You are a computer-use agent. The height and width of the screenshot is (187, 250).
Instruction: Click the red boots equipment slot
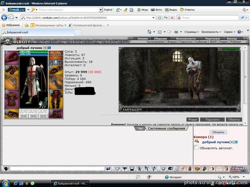56,114
